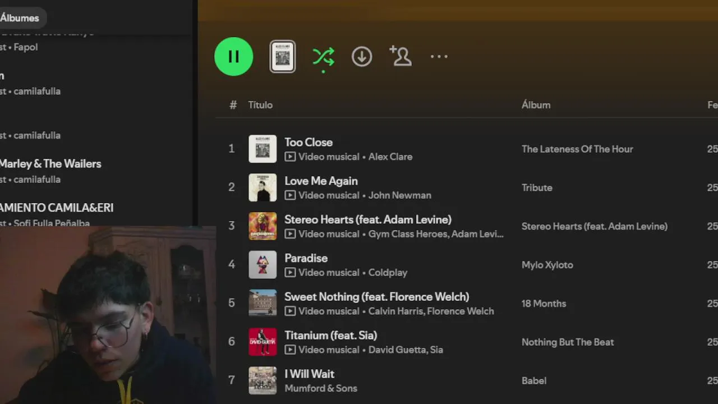The width and height of the screenshot is (718, 404).
Task: Click the video icon beside Alex Clare
Action: pos(290,157)
